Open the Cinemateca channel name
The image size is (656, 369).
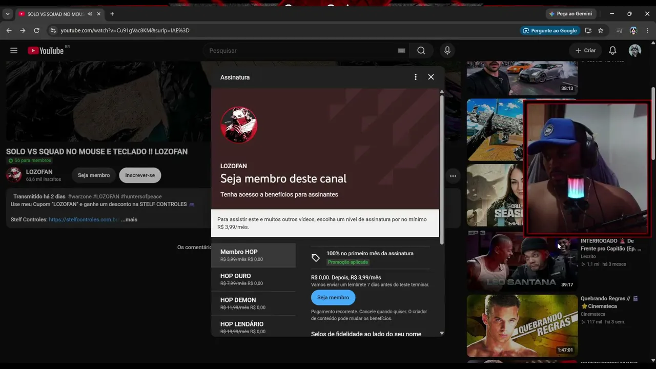coord(593,314)
